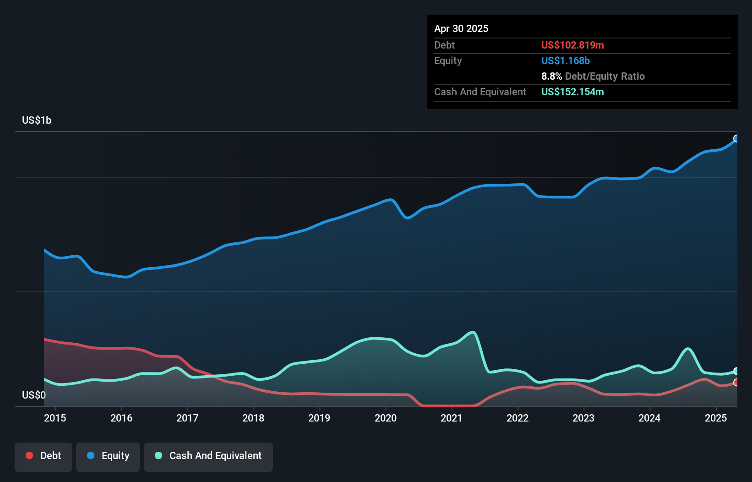Click the teal Cash And Equivalent legend dot

coord(158,455)
